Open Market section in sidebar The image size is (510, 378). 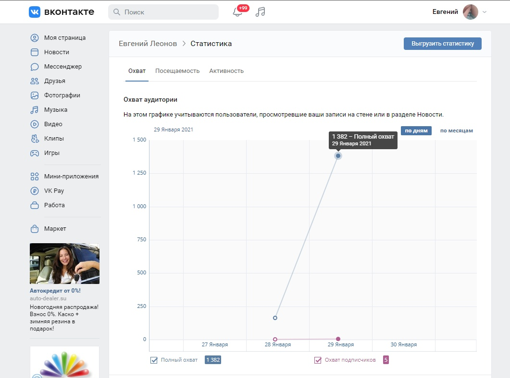(55, 229)
